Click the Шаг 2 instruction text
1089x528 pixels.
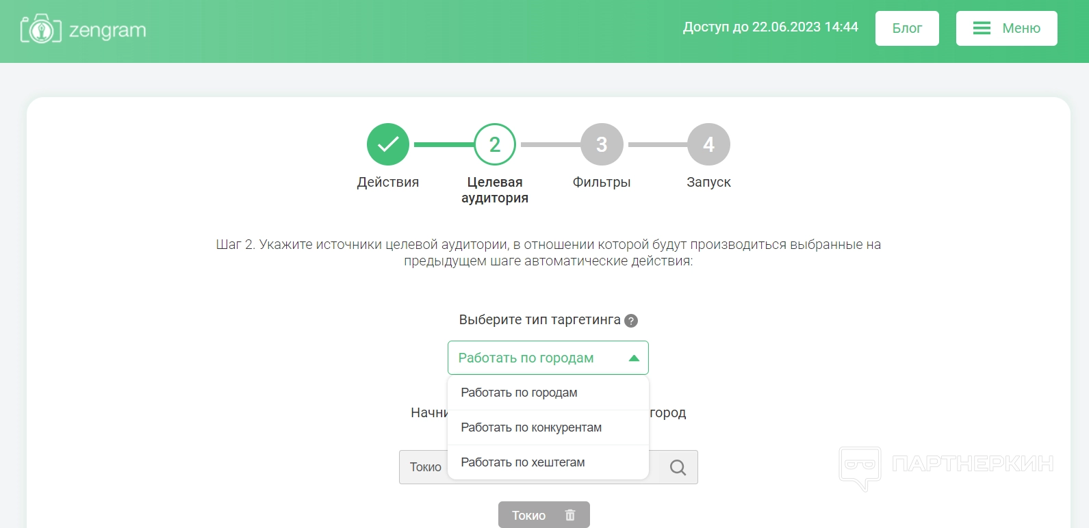coord(548,252)
